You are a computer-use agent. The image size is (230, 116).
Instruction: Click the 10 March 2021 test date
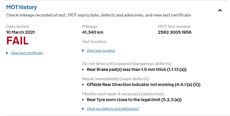click(x=20, y=32)
